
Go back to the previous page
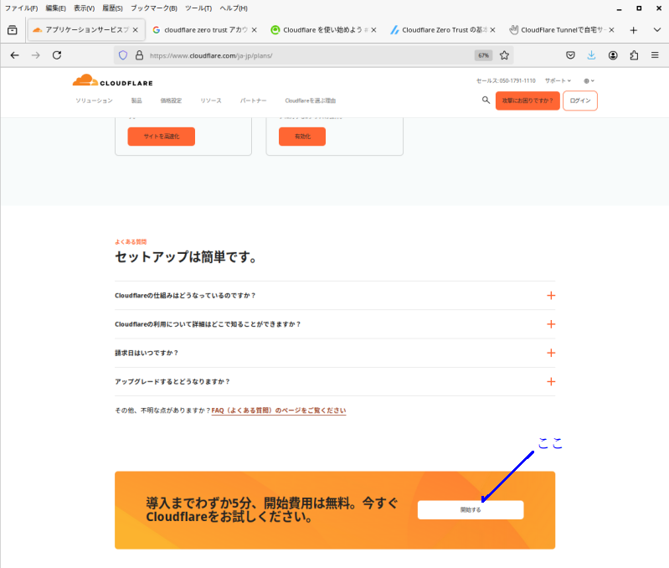tap(14, 55)
